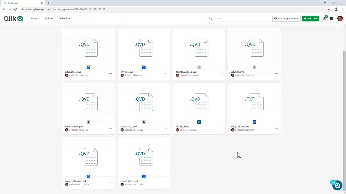
Task: Open the Chrome three-dot menu
Action: 342,9
